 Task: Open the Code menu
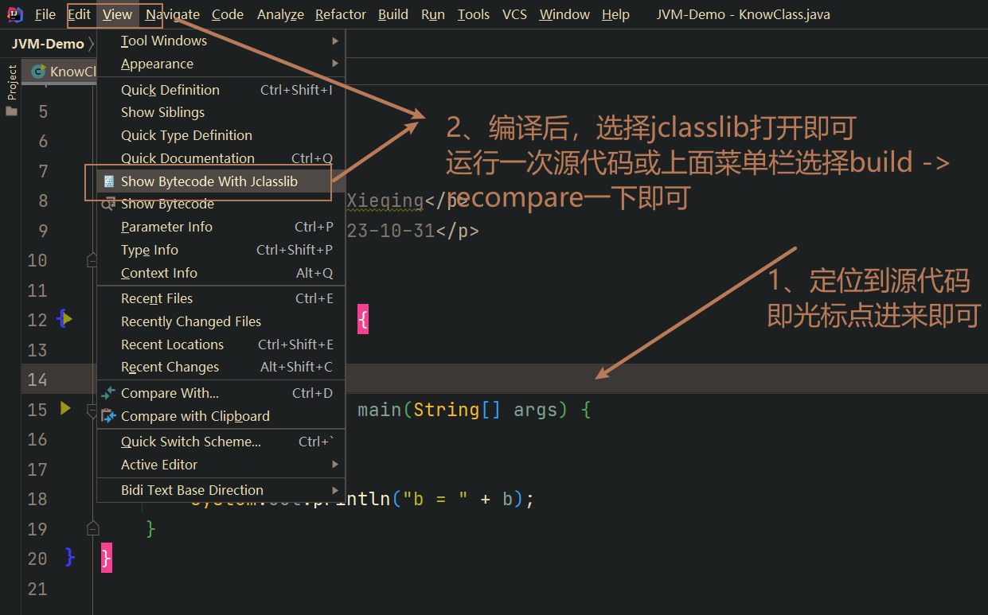coord(228,14)
